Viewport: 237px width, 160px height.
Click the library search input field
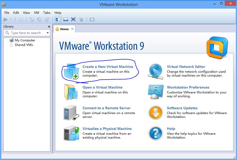26,33
